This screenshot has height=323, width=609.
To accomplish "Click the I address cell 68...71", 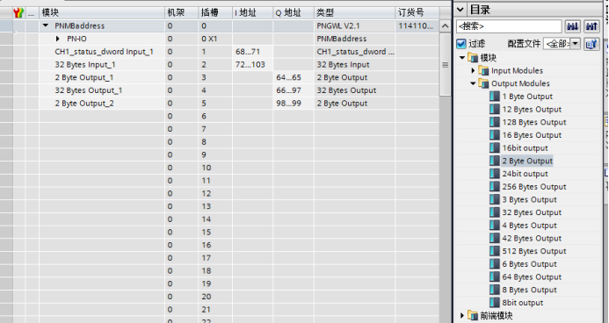I will pyautogui.click(x=252, y=52).
